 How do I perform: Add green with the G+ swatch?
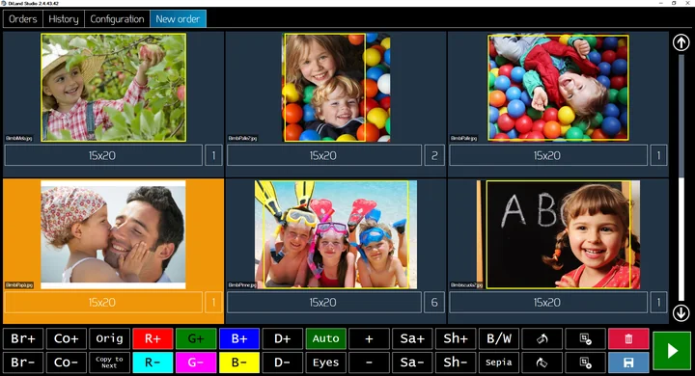[196, 338]
